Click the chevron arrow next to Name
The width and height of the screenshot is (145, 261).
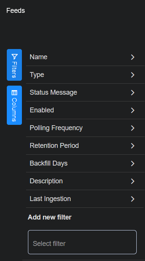pyautogui.click(x=133, y=57)
